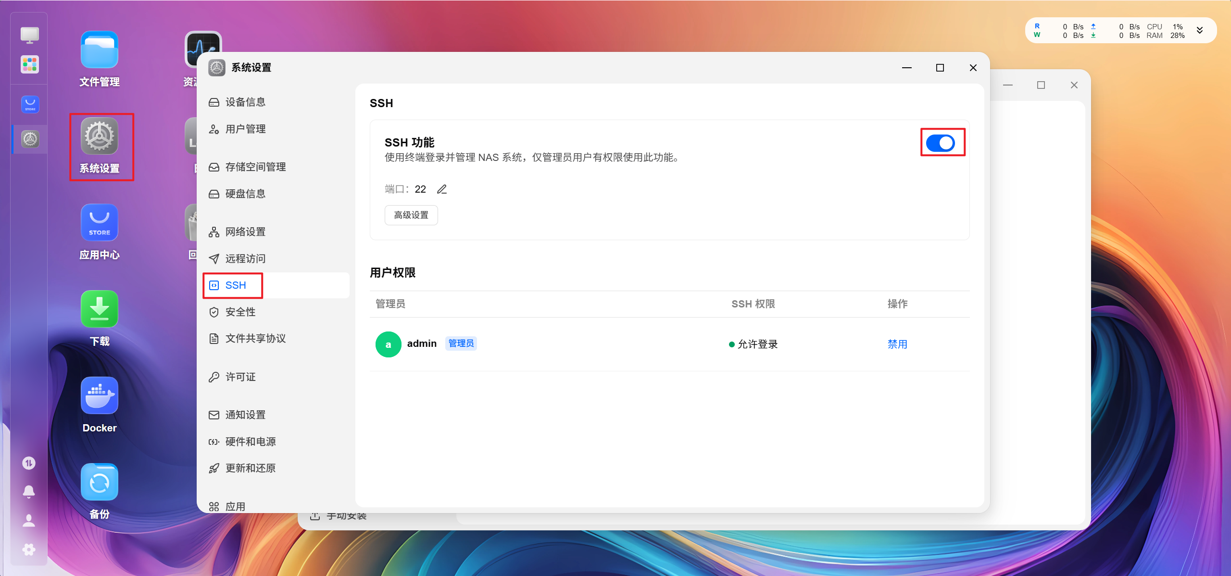This screenshot has width=1231, height=576.
Task: Open the app grid launcher in the dock
Action: [x=30, y=64]
